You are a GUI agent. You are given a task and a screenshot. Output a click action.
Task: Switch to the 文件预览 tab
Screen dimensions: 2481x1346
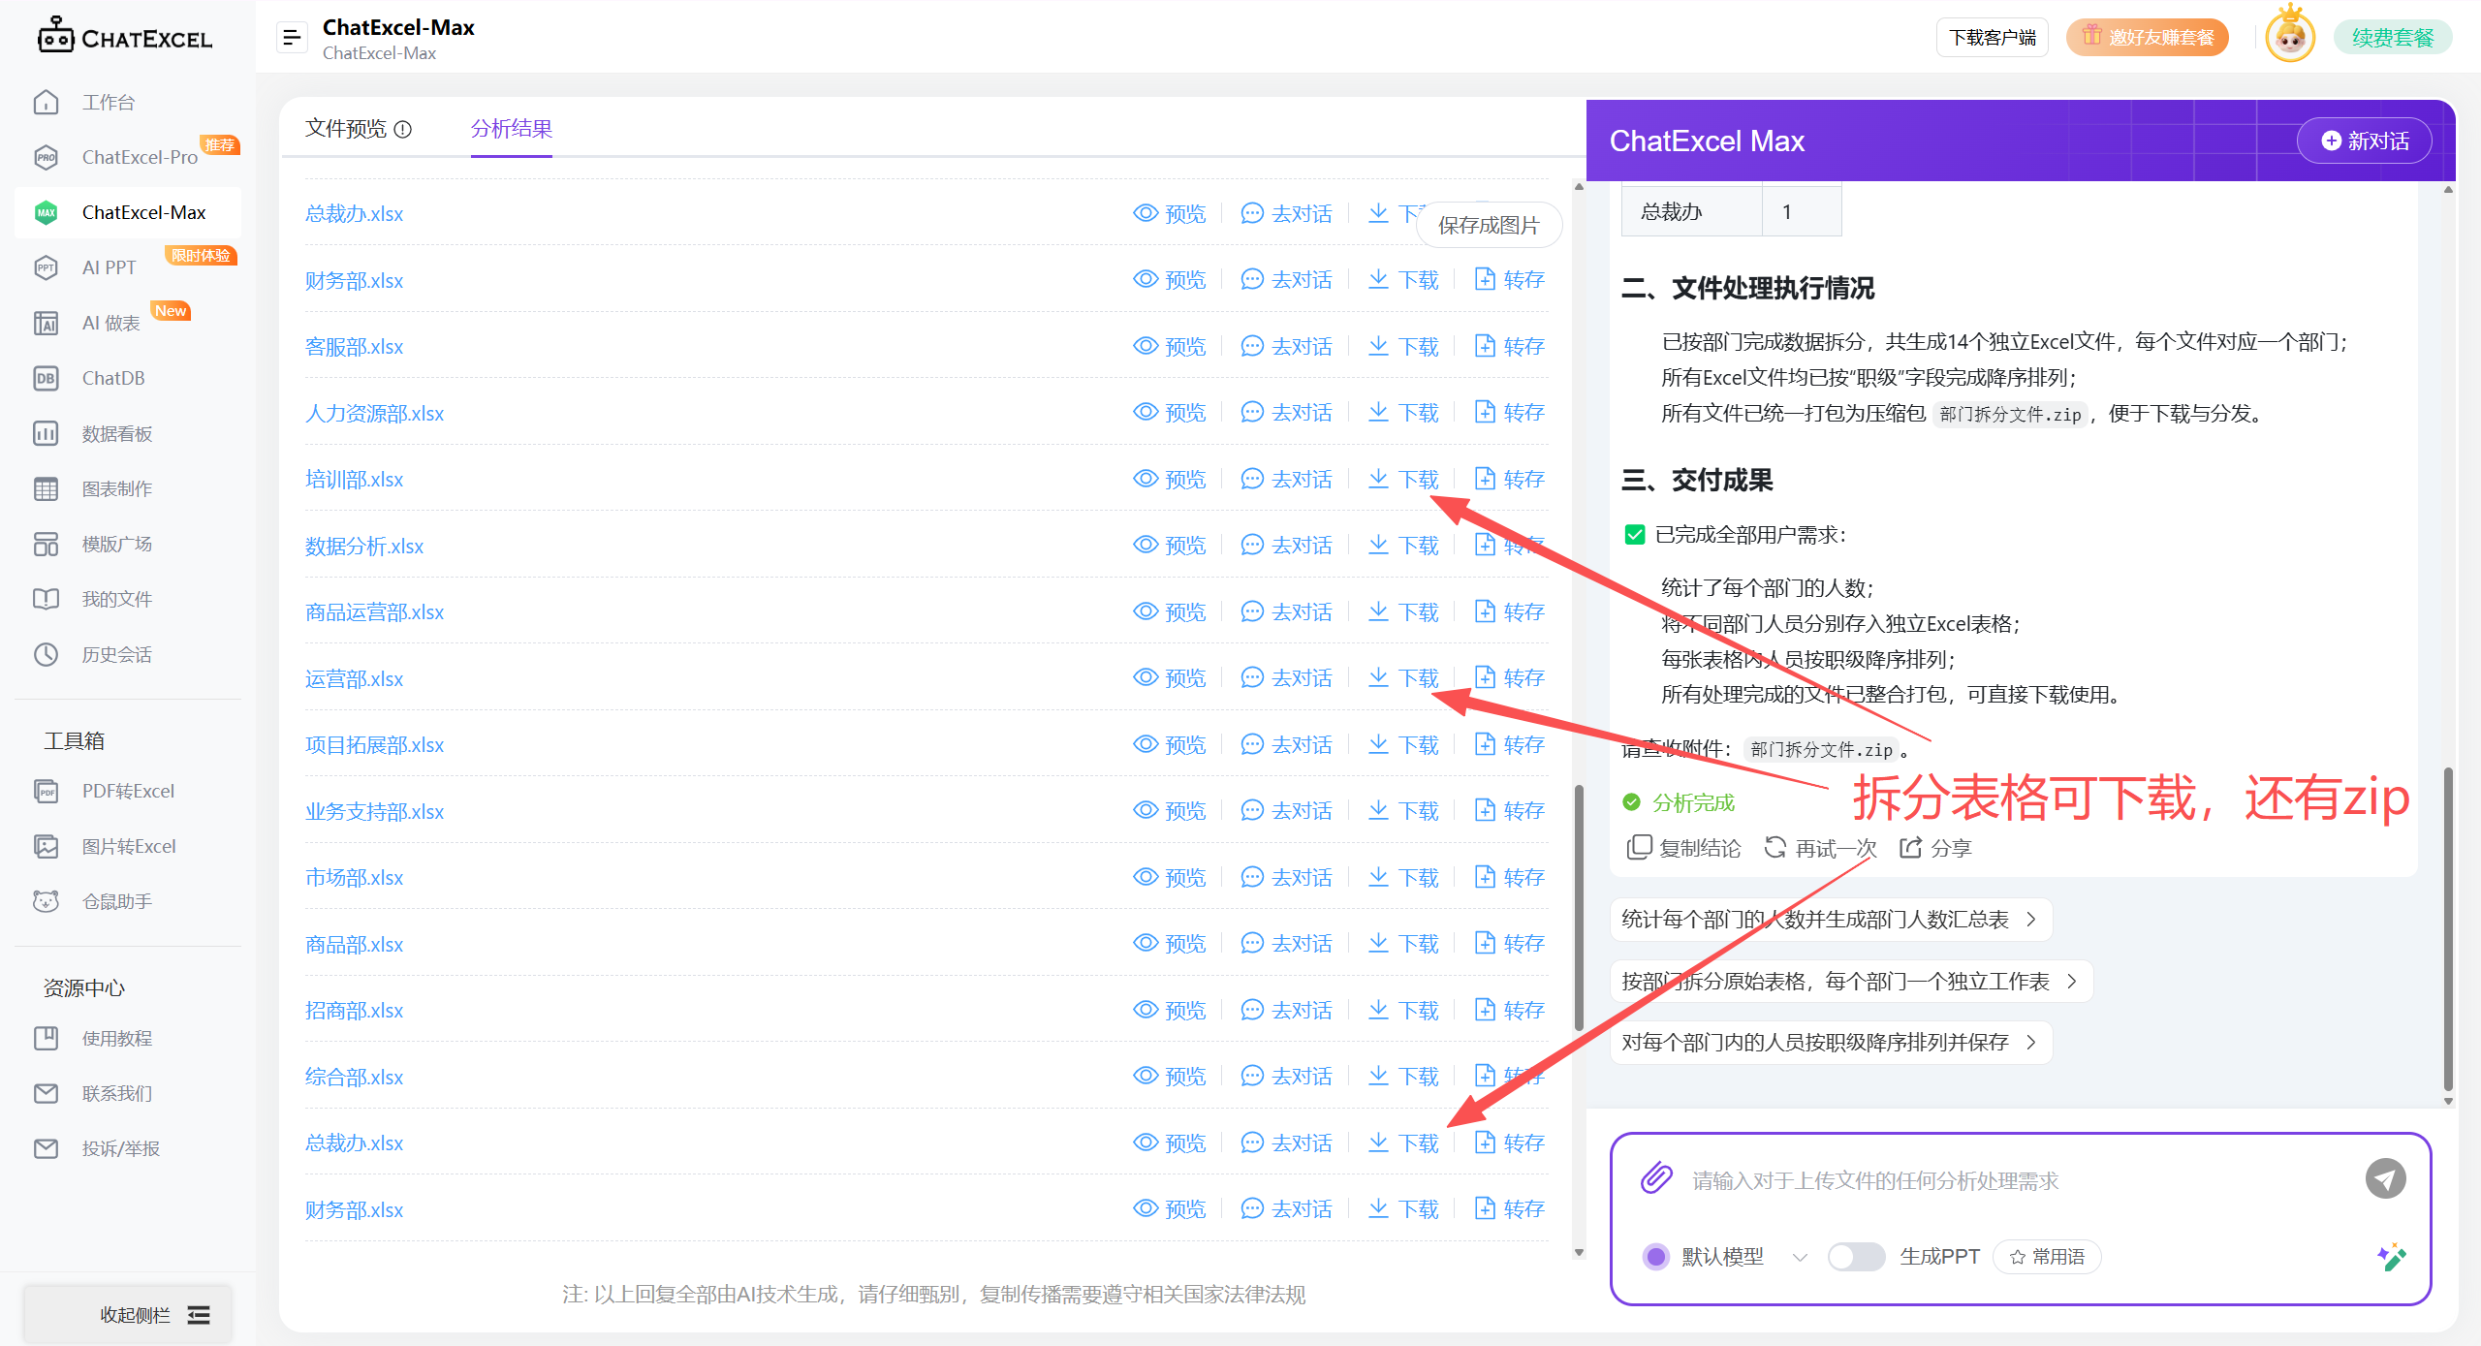click(x=346, y=129)
